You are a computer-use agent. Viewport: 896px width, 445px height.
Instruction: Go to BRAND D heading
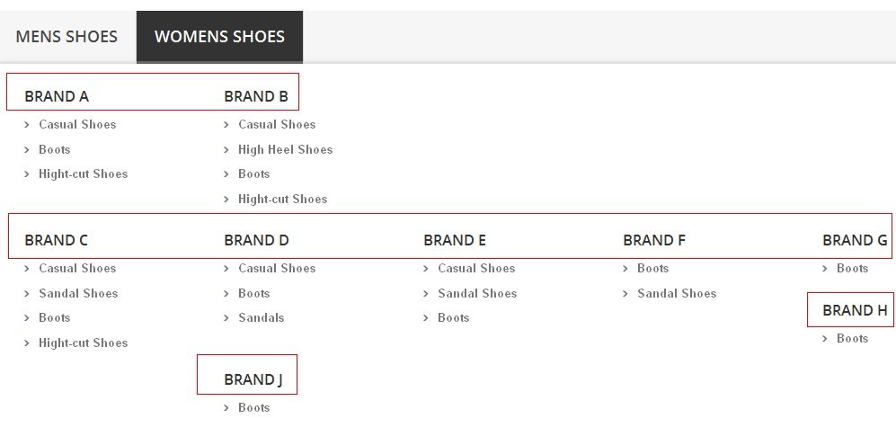(256, 240)
